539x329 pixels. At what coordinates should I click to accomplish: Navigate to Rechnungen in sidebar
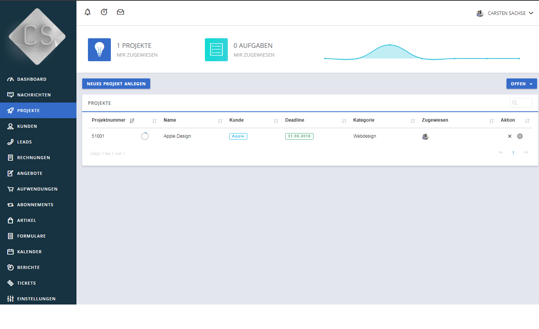click(x=33, y=158)
